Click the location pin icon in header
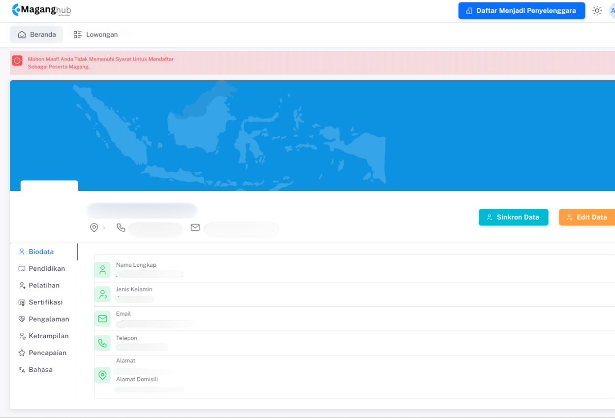This screenshot has width=615, height=418. [94, 227]
